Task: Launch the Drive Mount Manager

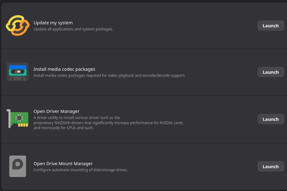Action: [x=270, y=167]
